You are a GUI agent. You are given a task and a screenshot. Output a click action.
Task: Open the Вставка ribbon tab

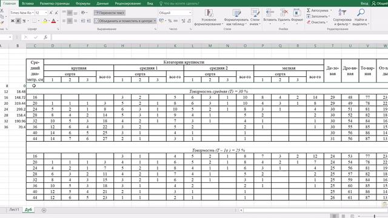pyautogui.click(x=28, y=4)
